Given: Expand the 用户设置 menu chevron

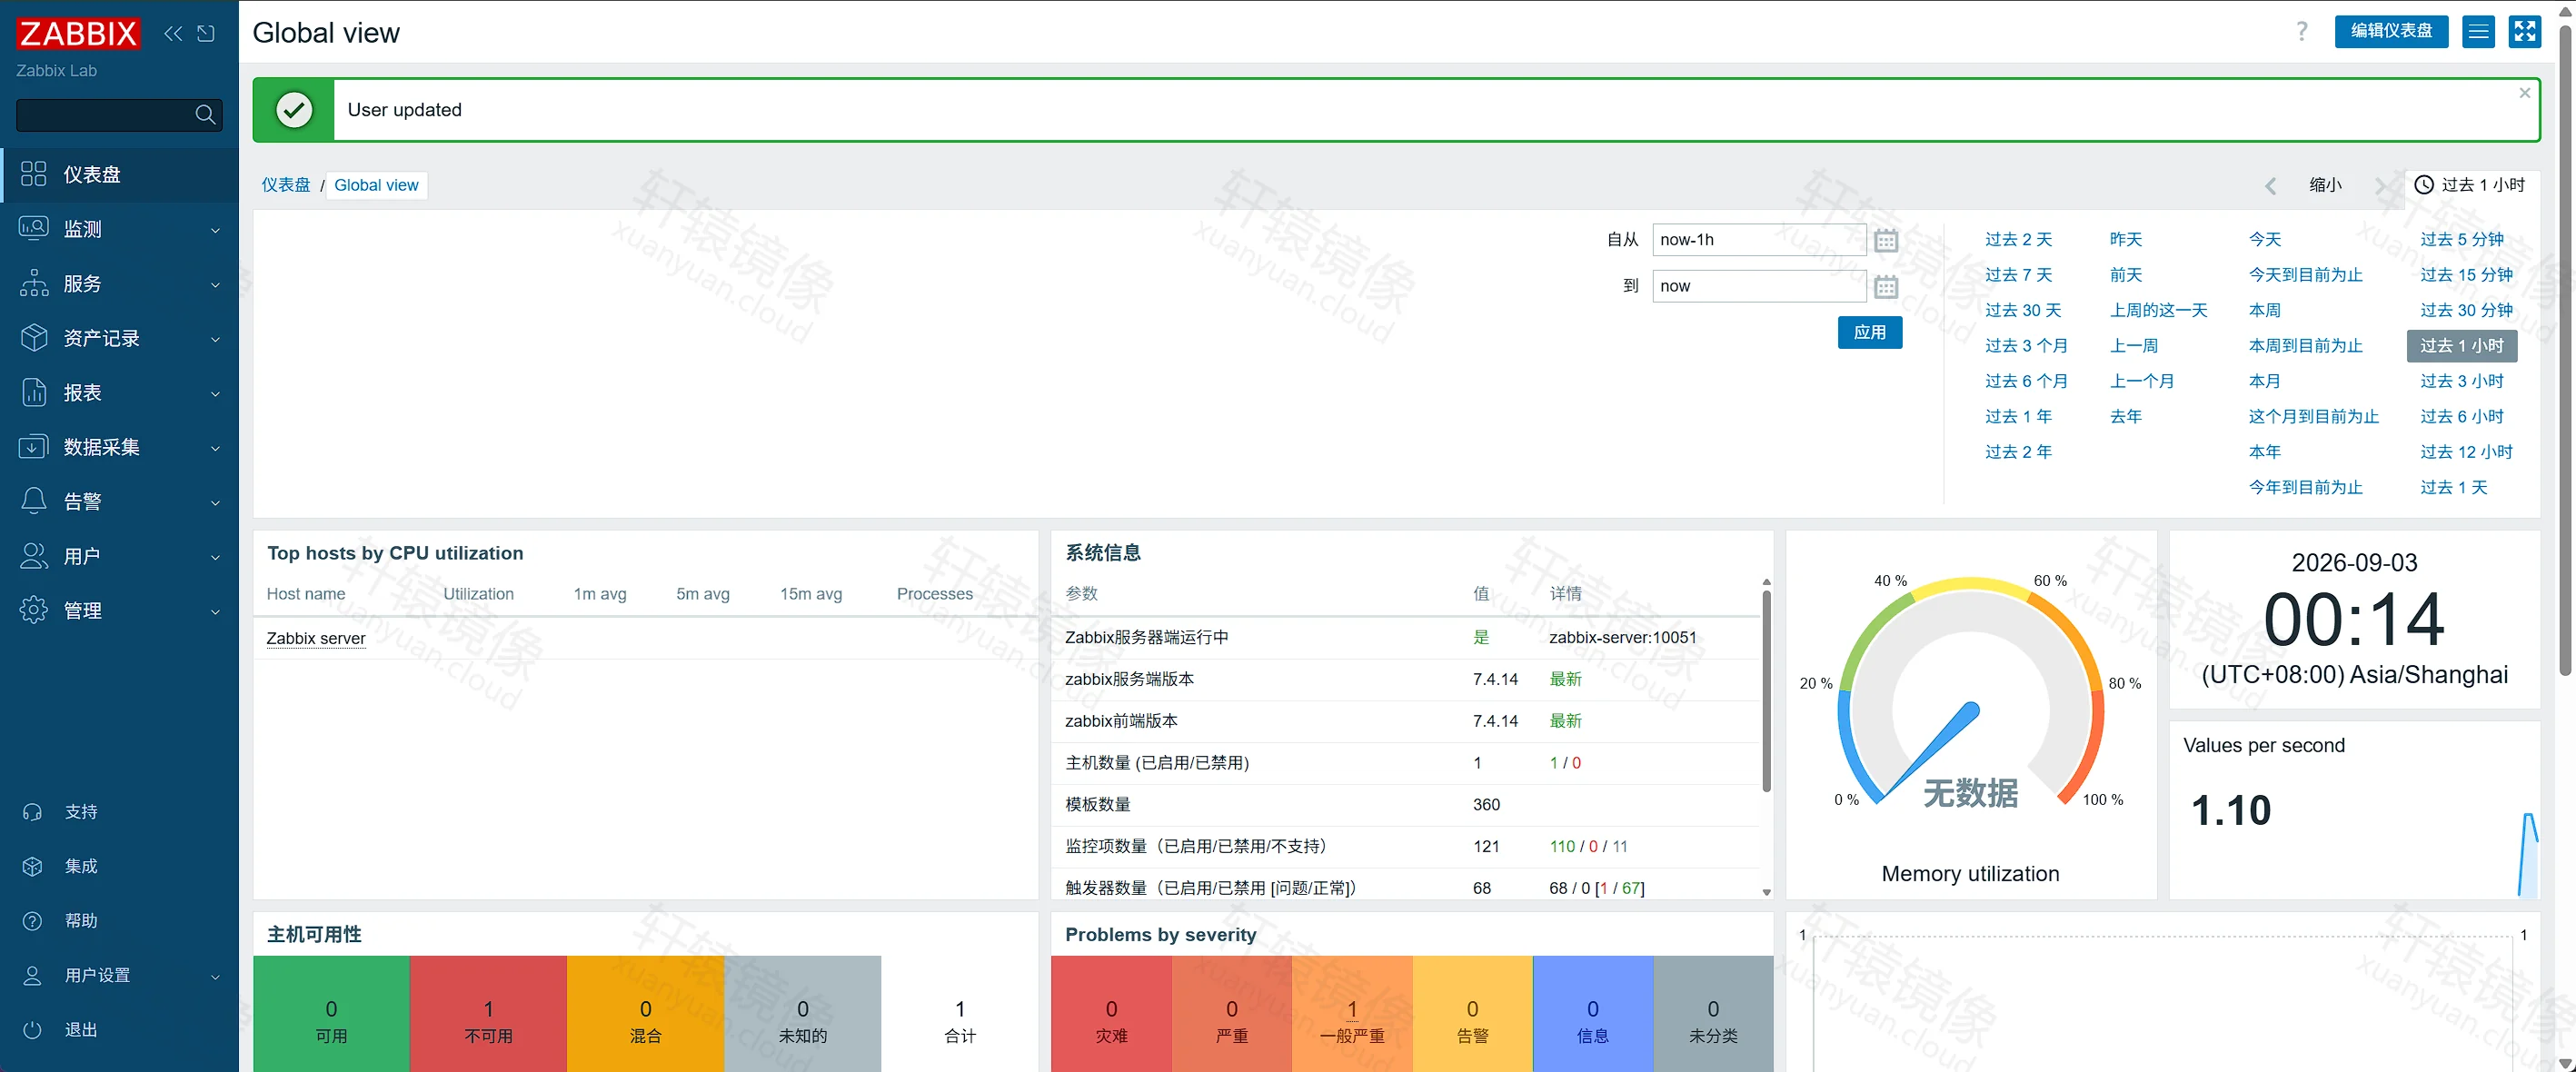Looking at the screenshot, I should click(215, 977).
